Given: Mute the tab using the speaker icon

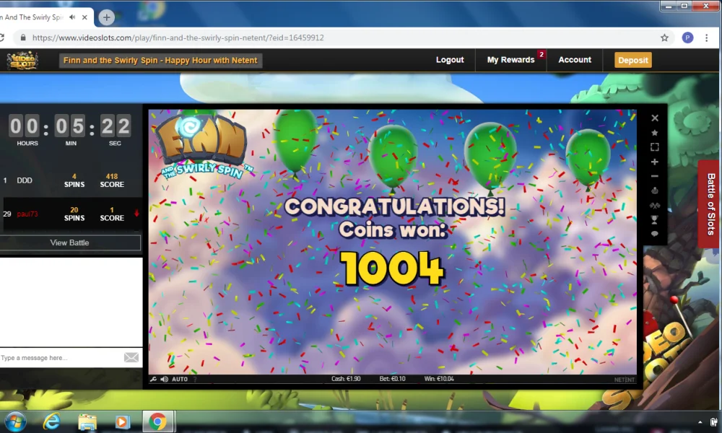Looking at the screenshot, I should click(x=72, y=17).
